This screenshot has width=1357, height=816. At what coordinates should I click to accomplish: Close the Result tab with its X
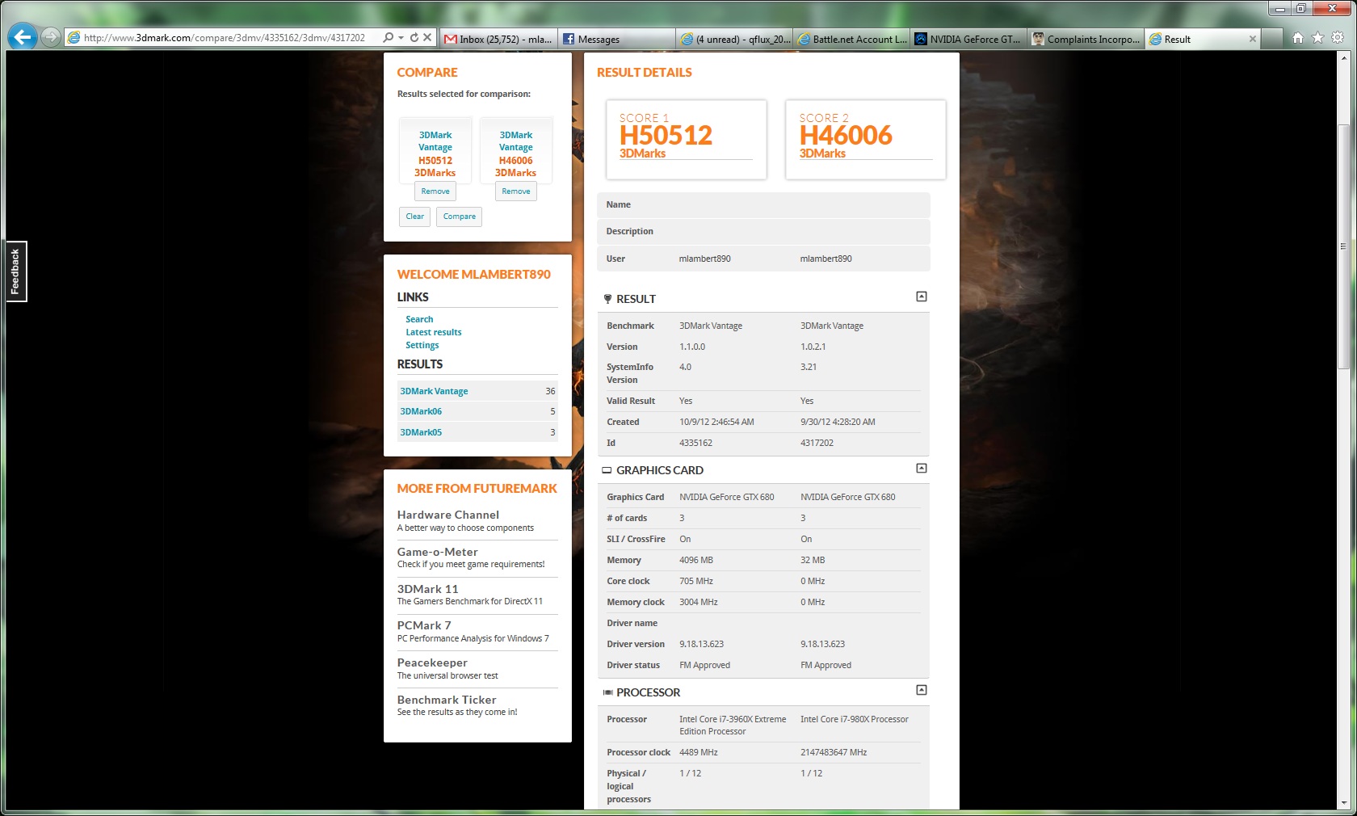(1253, 39)
